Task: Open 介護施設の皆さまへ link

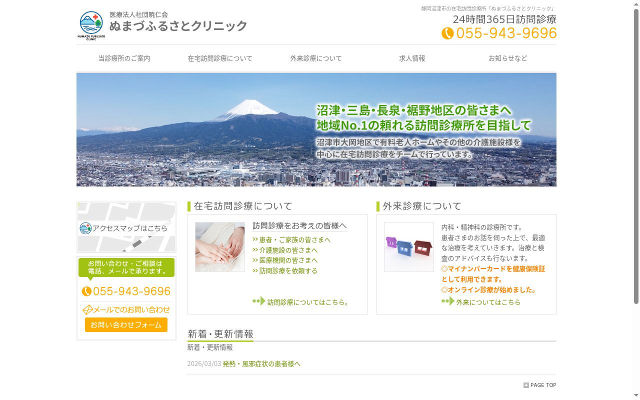Action: coord(288,250)
